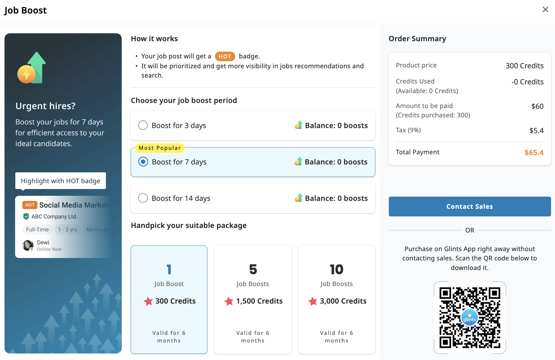Select the Boost for 7 days radio button

pos(143,162)
